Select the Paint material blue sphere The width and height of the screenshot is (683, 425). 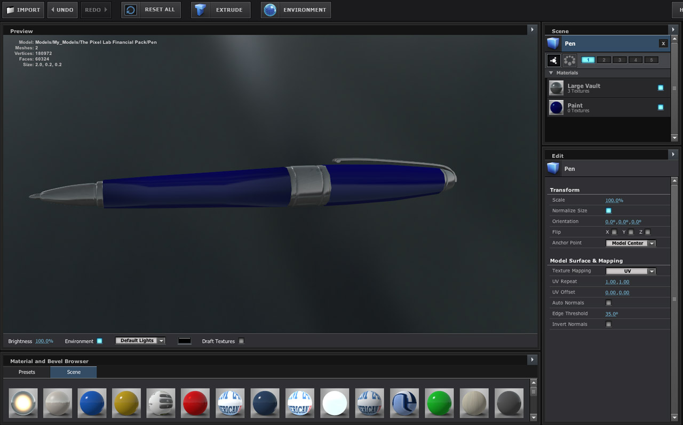[556, 107]
